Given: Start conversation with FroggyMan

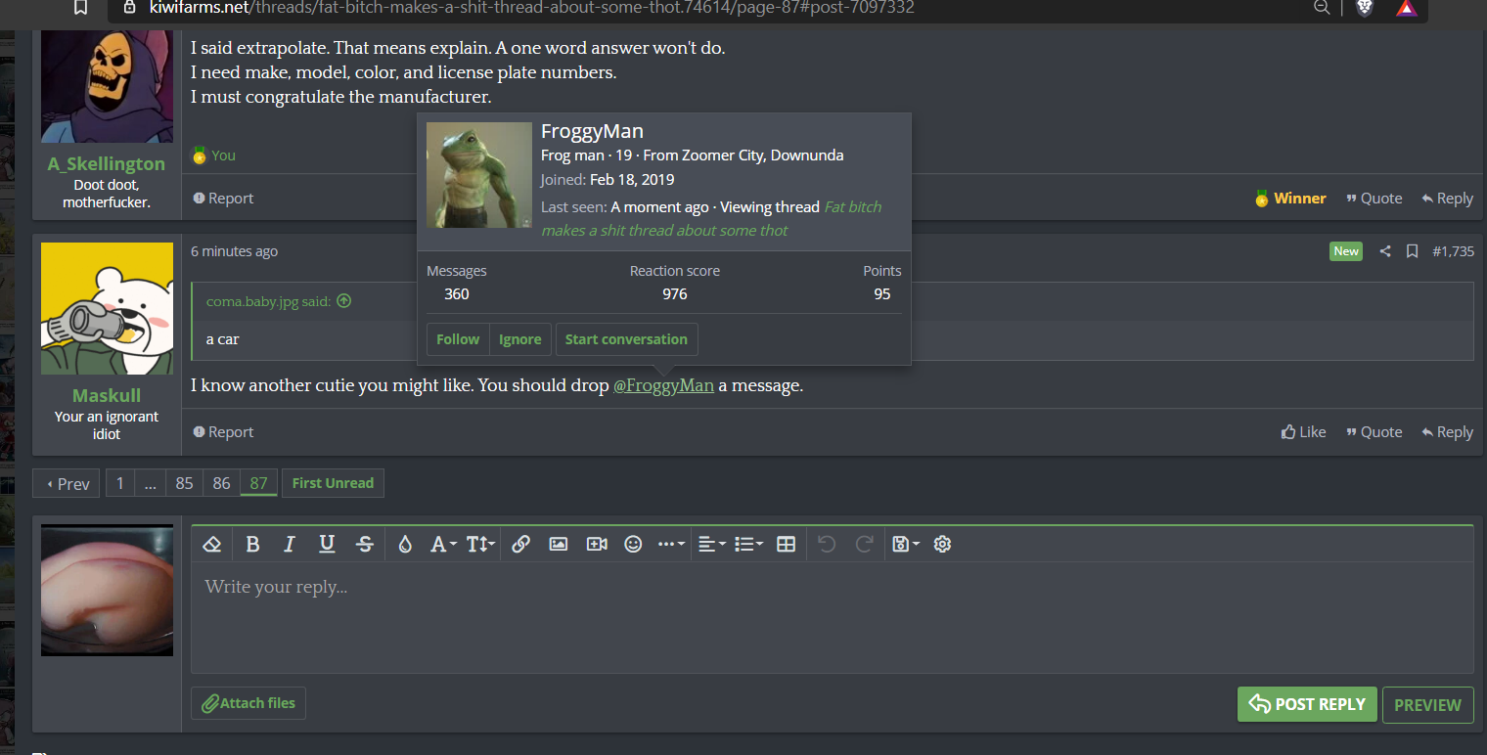Looking at the screenshot, I should tap(626, 339).
